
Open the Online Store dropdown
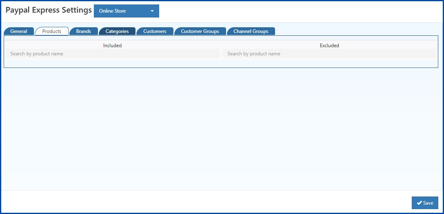click(x=126, y=11)
